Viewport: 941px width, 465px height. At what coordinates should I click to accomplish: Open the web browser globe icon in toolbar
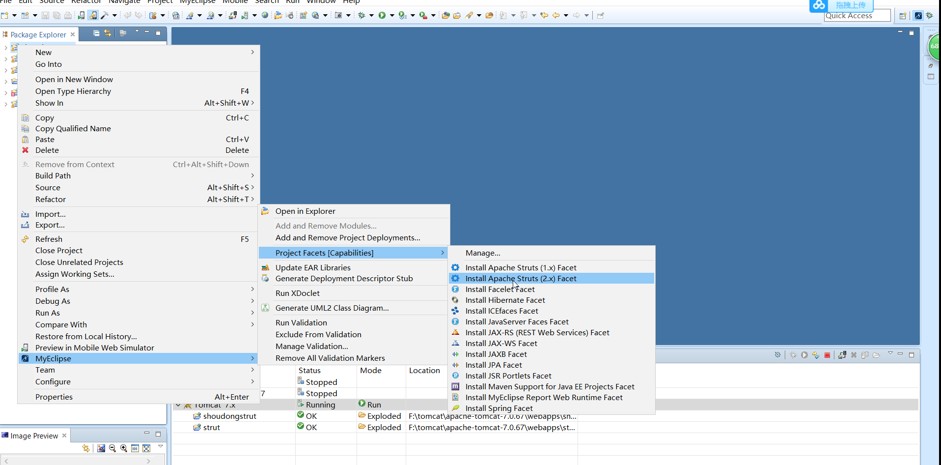(x=265, y=16)
